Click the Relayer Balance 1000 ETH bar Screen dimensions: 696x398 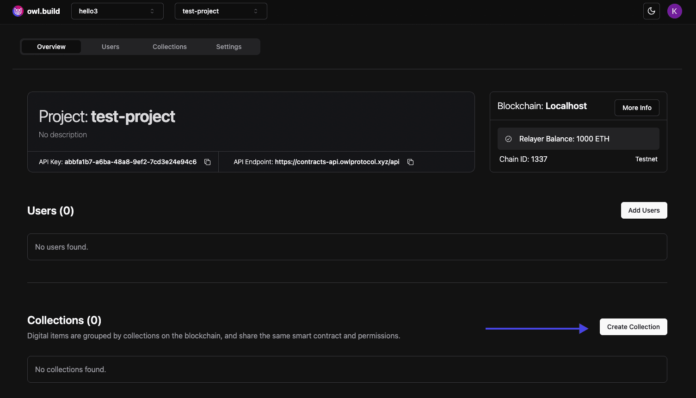tap(578, 139)
